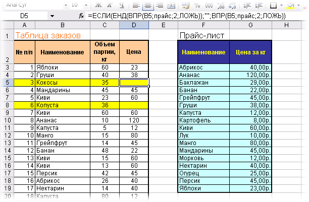This screenshot has width=309, height=202.
Task: Click into the formula bar text
Action: click(x=186, y=16)
